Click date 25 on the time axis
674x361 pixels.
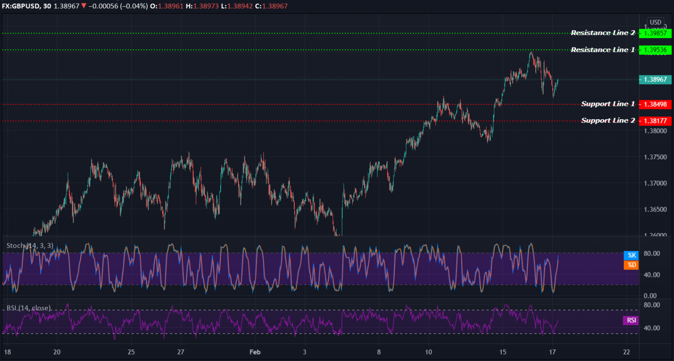[x=131, y=352]
